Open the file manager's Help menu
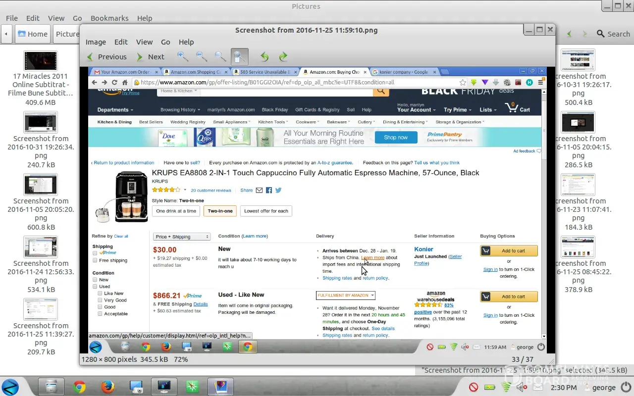 [145, 18]
